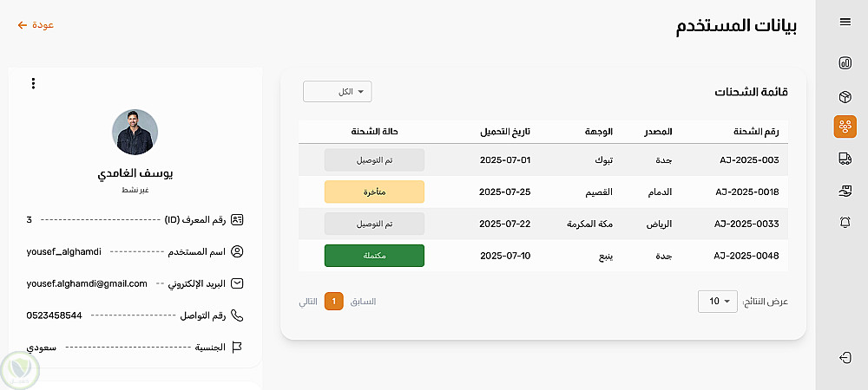Click the حالة الشحنة column header
Screen dimensions: 868x390
[x=374, y=132]
